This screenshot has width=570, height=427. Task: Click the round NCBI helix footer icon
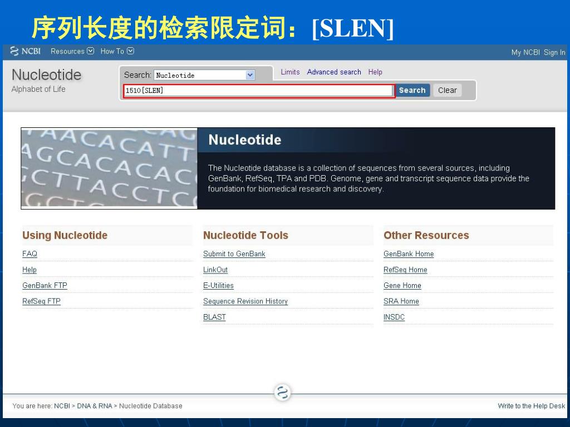pyautogui.click(x=282, y=393)
